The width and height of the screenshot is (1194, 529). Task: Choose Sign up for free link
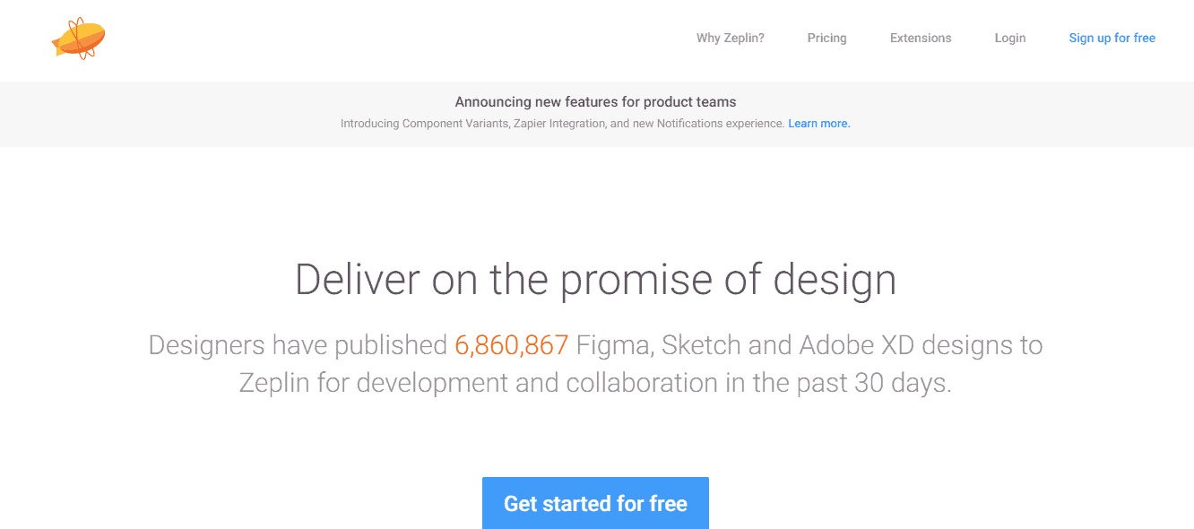(1112, 38)
